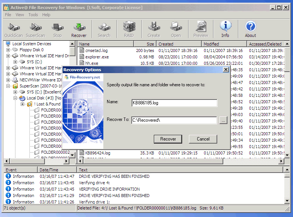The image size is (293, 217).
Task: Click the tree panel scroll right arrow
Action: tap(66, 161)
